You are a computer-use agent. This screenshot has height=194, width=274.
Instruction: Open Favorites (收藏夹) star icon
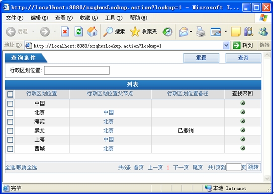(x=143, y=32)
